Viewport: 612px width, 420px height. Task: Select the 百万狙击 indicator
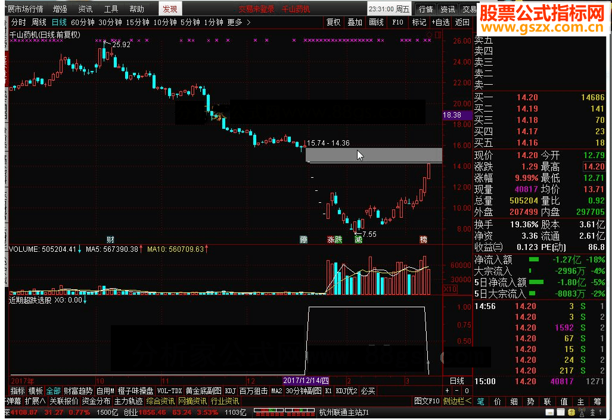pos(253,391)
